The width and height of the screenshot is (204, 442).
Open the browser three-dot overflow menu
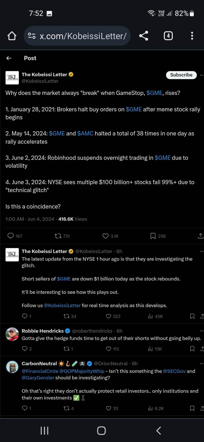(x=192, y=36)
